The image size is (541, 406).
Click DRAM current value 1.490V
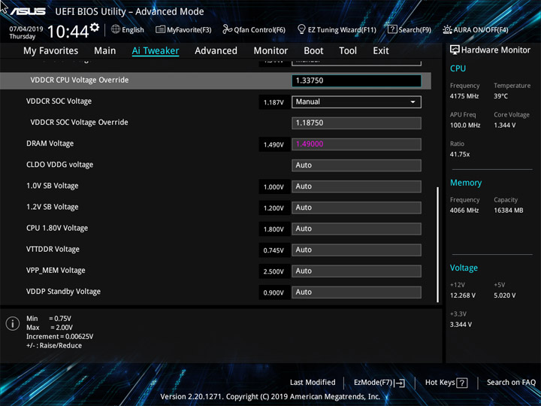point(274,144)
